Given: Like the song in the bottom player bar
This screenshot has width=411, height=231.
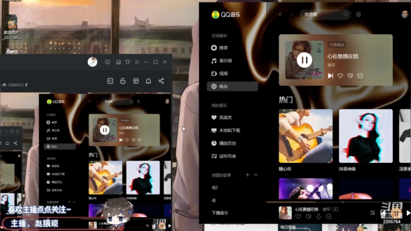Looking at the screenshot, I should (299, 217).
